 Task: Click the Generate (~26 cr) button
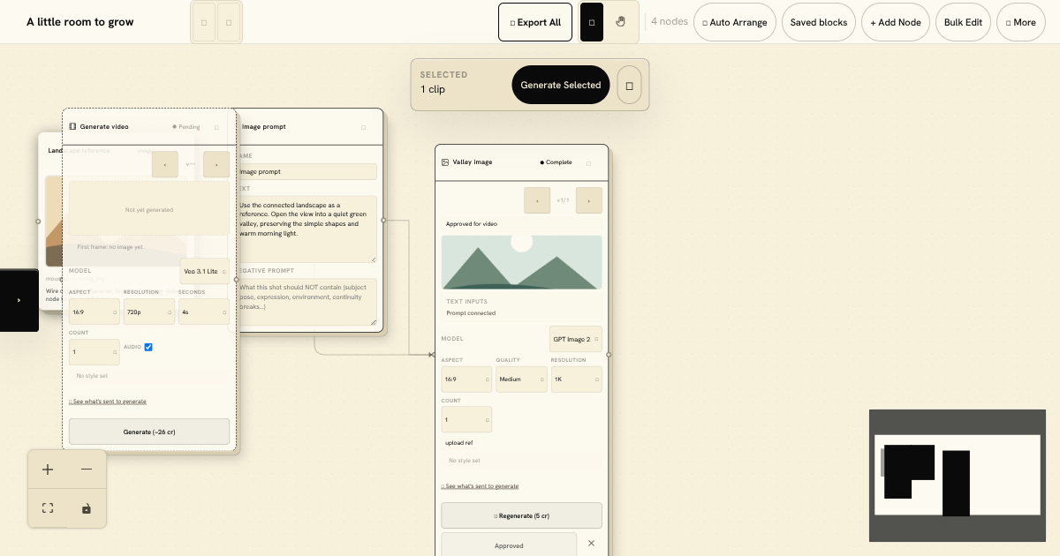pyautogui.click(x=149, y=432)
